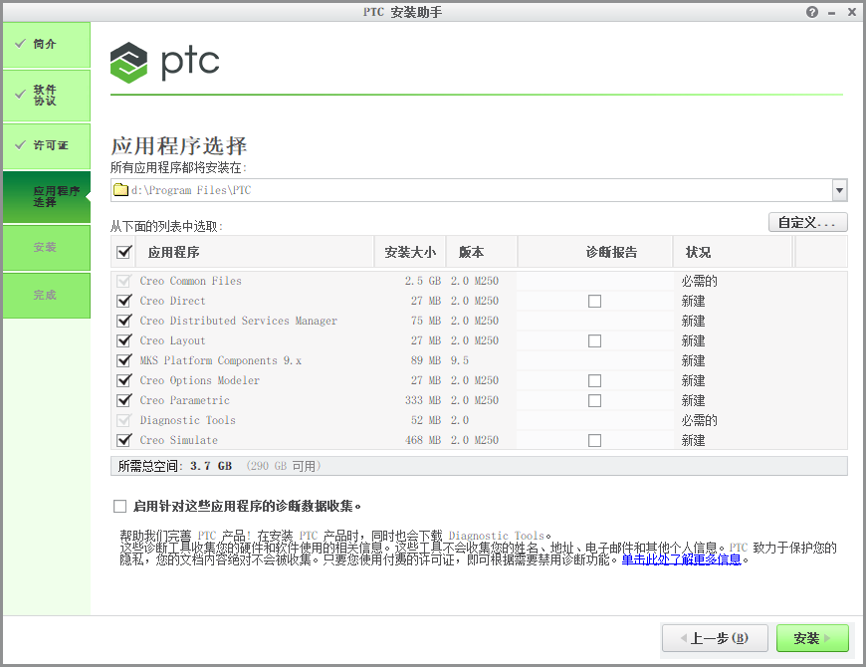Click the 安装大小 column header
This screenshot has height=667, width=866.
tap(410, 252)
